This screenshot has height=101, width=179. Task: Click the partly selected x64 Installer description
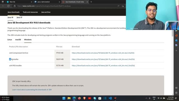[14, 59]
